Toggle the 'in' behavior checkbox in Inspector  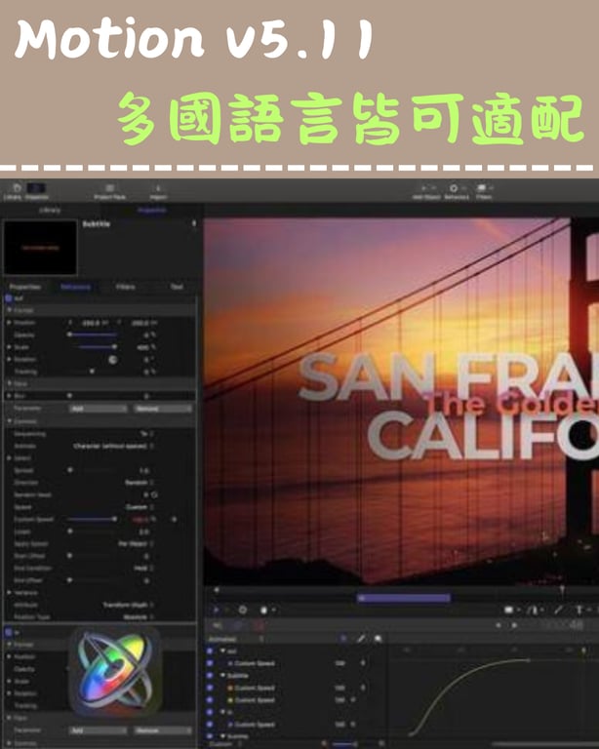[8, 632]
